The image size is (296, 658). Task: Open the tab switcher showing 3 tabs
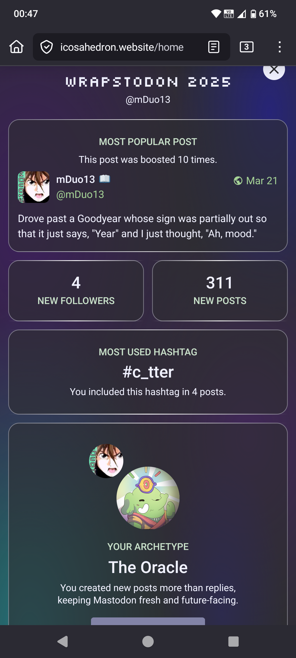246,47
